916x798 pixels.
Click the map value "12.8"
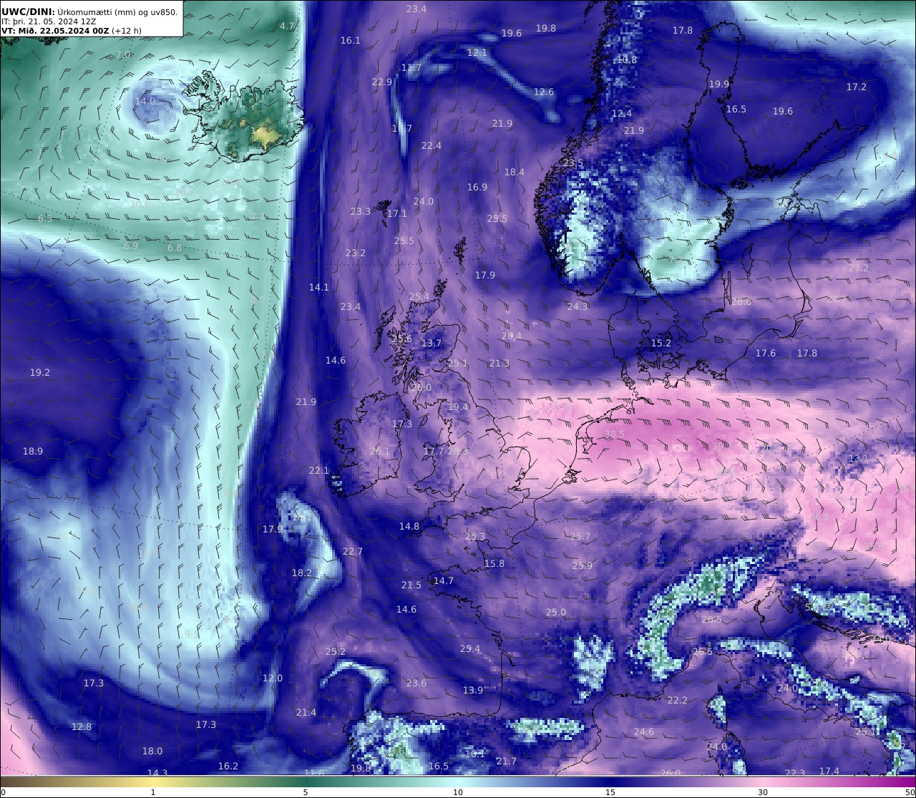[82, 727]
